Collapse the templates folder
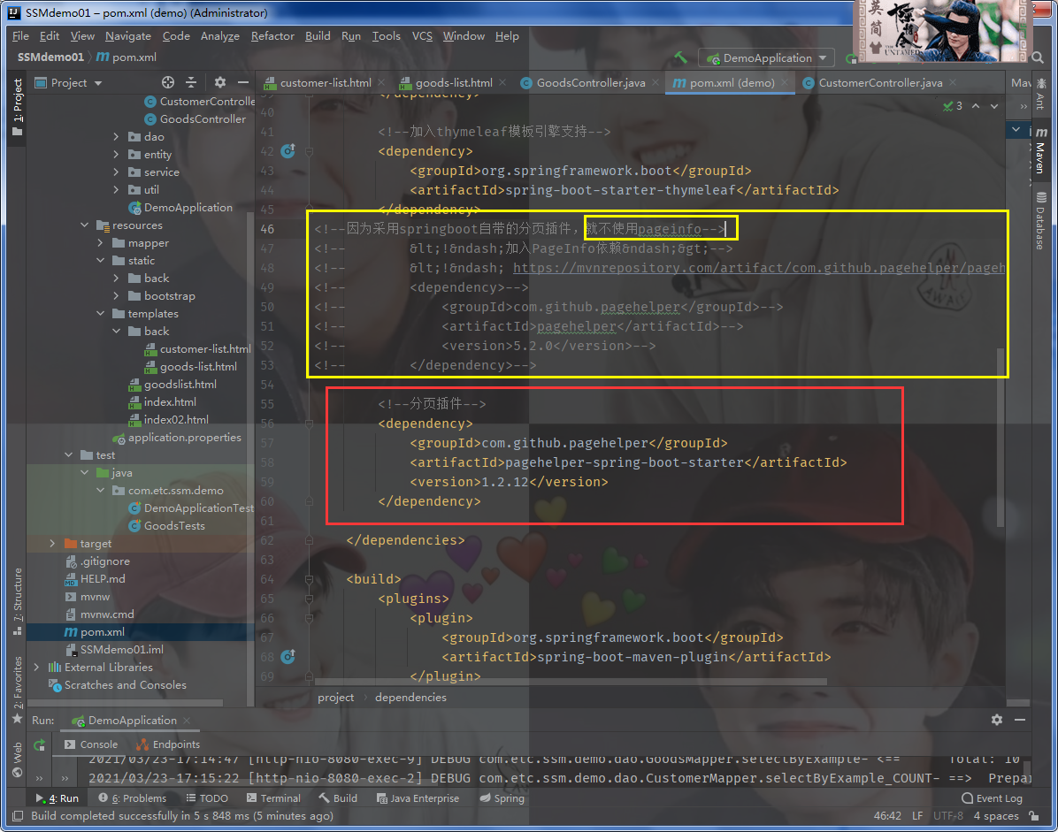 click(100, 314)
